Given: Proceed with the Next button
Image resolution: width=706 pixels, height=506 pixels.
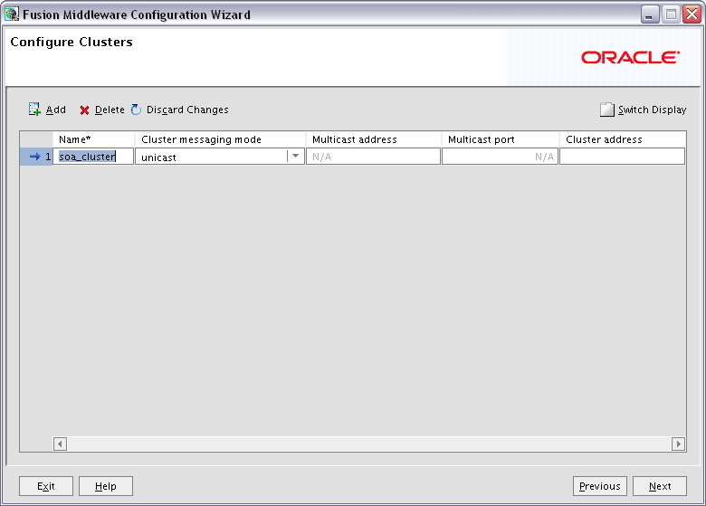Looking at the screenshot, I should point(660,486).
